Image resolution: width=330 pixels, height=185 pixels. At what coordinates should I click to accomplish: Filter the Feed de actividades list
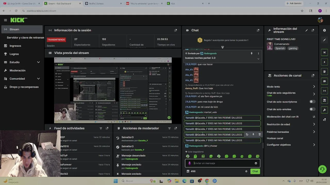pyautogui.click(x=101, y=128)
